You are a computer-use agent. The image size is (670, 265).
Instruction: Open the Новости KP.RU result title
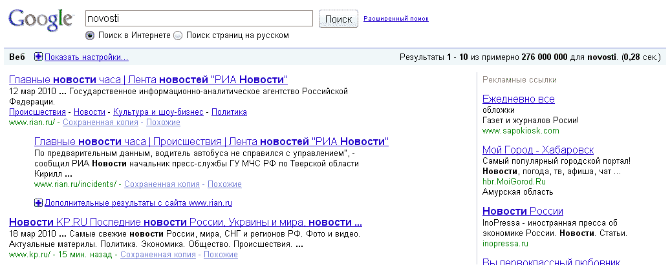coord(186,222)
